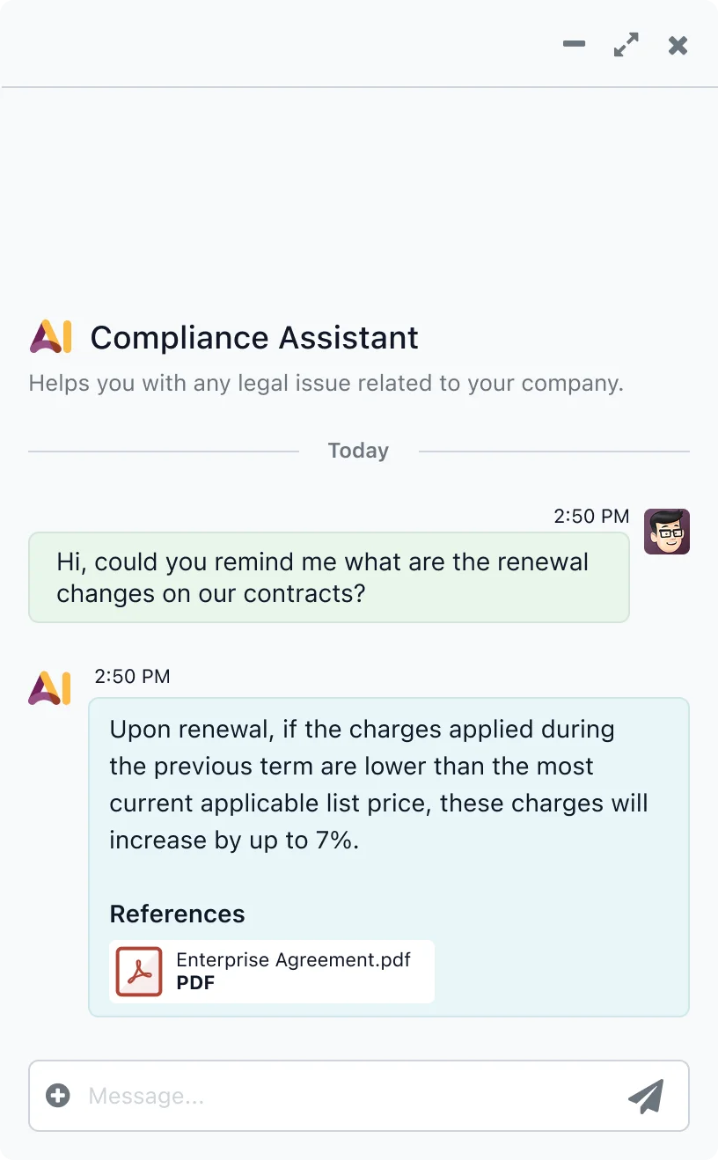
Task: Minimize the chat window using dash icon
Action: (574, 44)
